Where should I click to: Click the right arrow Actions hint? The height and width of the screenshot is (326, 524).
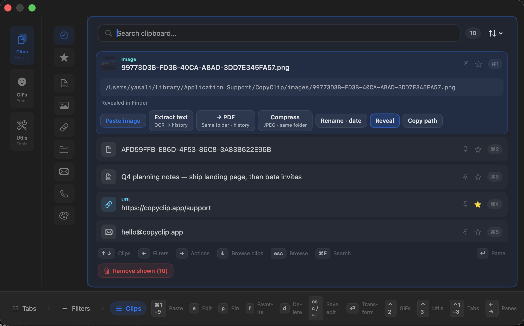coord(193,253)
